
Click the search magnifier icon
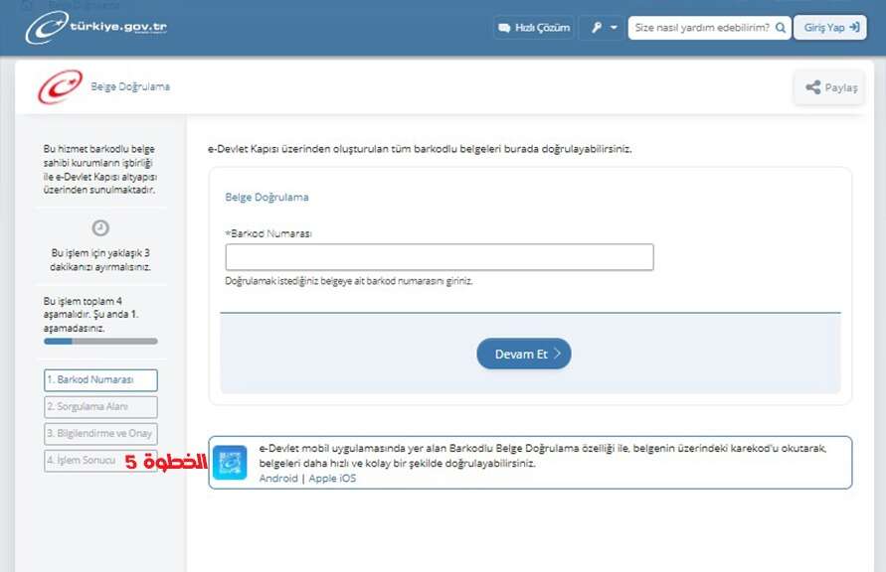click(781, 28)
